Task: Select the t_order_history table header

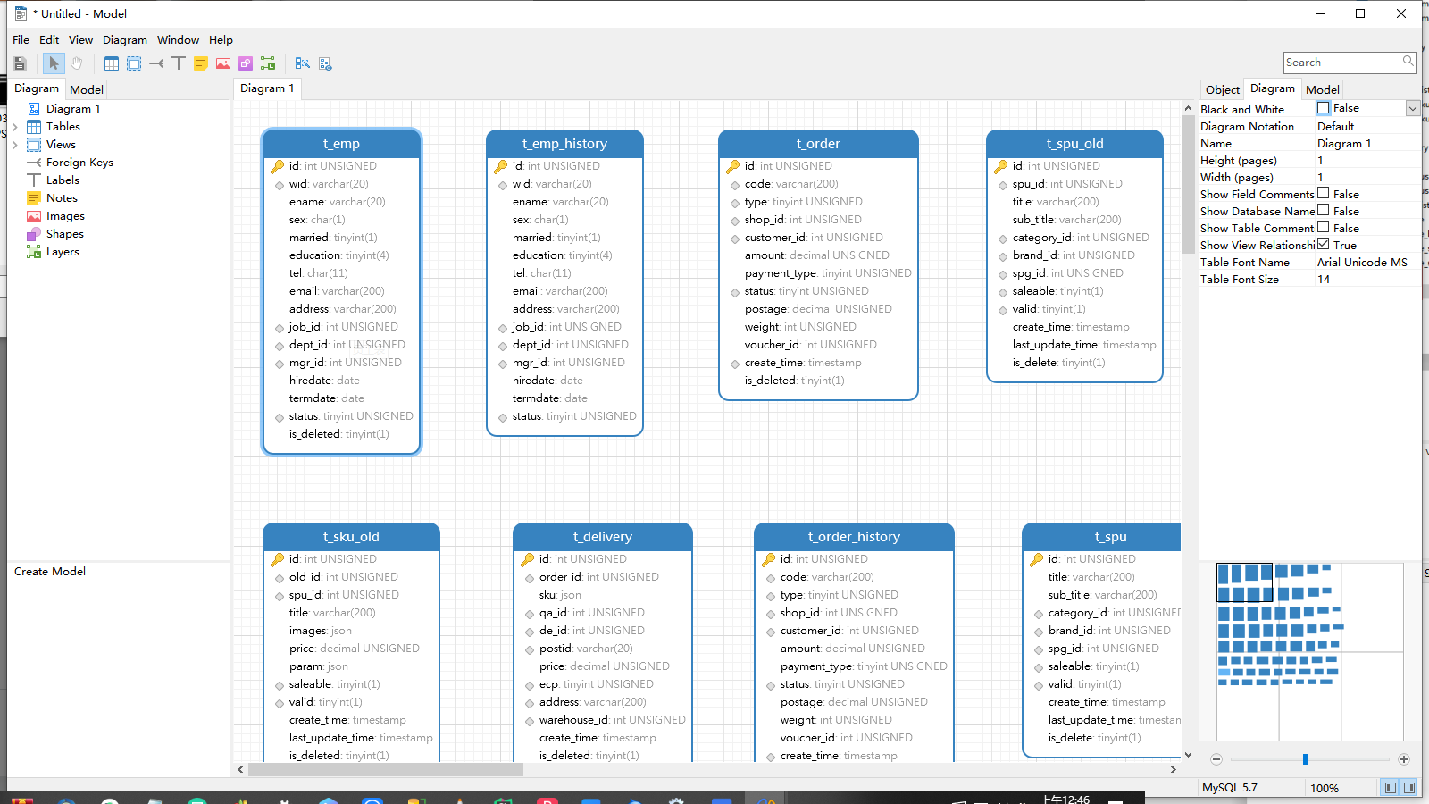Action: click(x=854, y=537)
